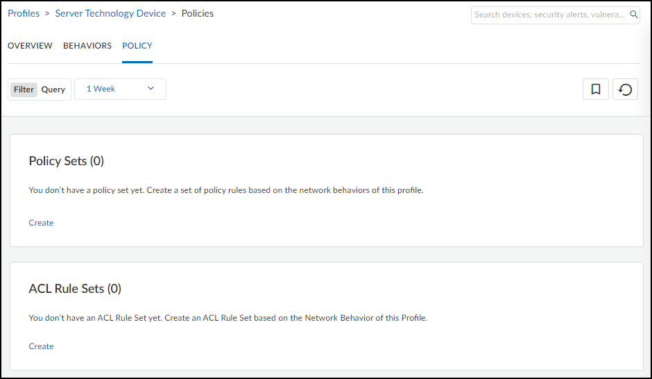Click the policy set empty-state description text

225,190
